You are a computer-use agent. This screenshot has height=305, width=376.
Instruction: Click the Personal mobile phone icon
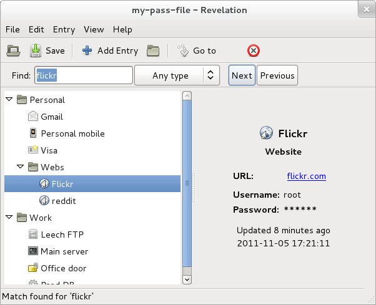click(x=33, y=133)
